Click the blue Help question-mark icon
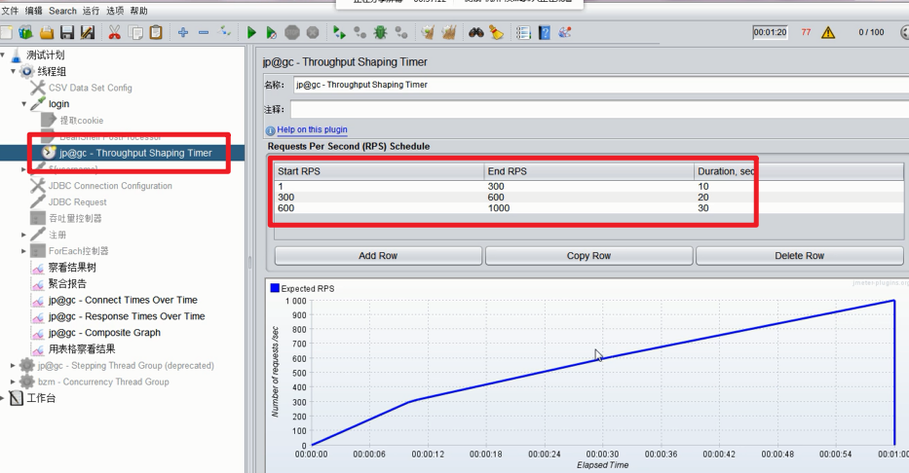 (x=545, y=32)
